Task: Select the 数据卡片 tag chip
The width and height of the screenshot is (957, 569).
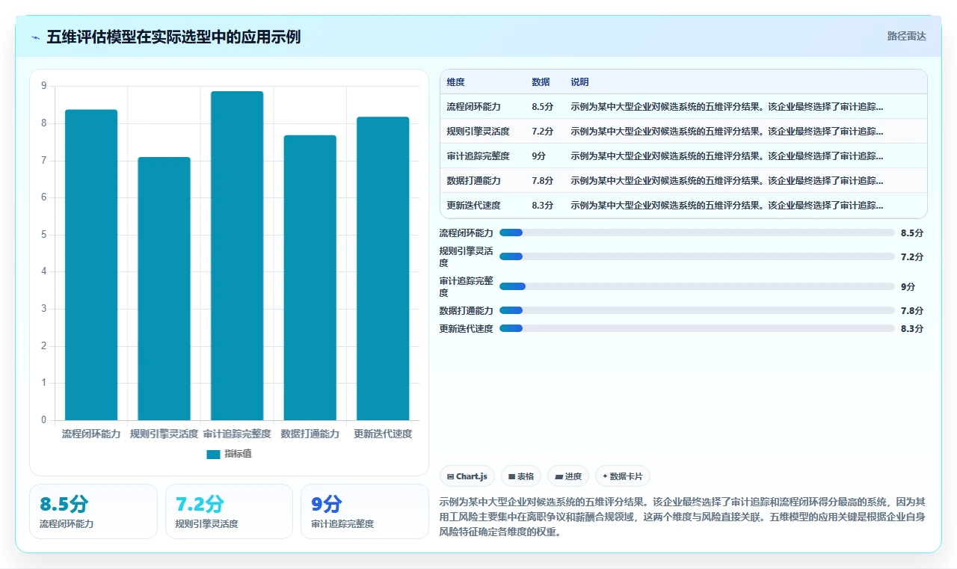Action: coord(623,476)
